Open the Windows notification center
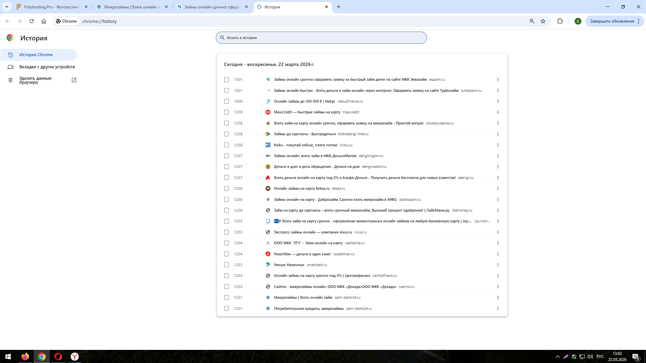 click(x=636, y=357)
